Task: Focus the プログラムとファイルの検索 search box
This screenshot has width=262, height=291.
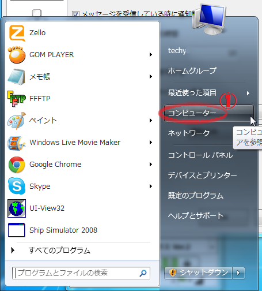Action: tap(81, 273)
